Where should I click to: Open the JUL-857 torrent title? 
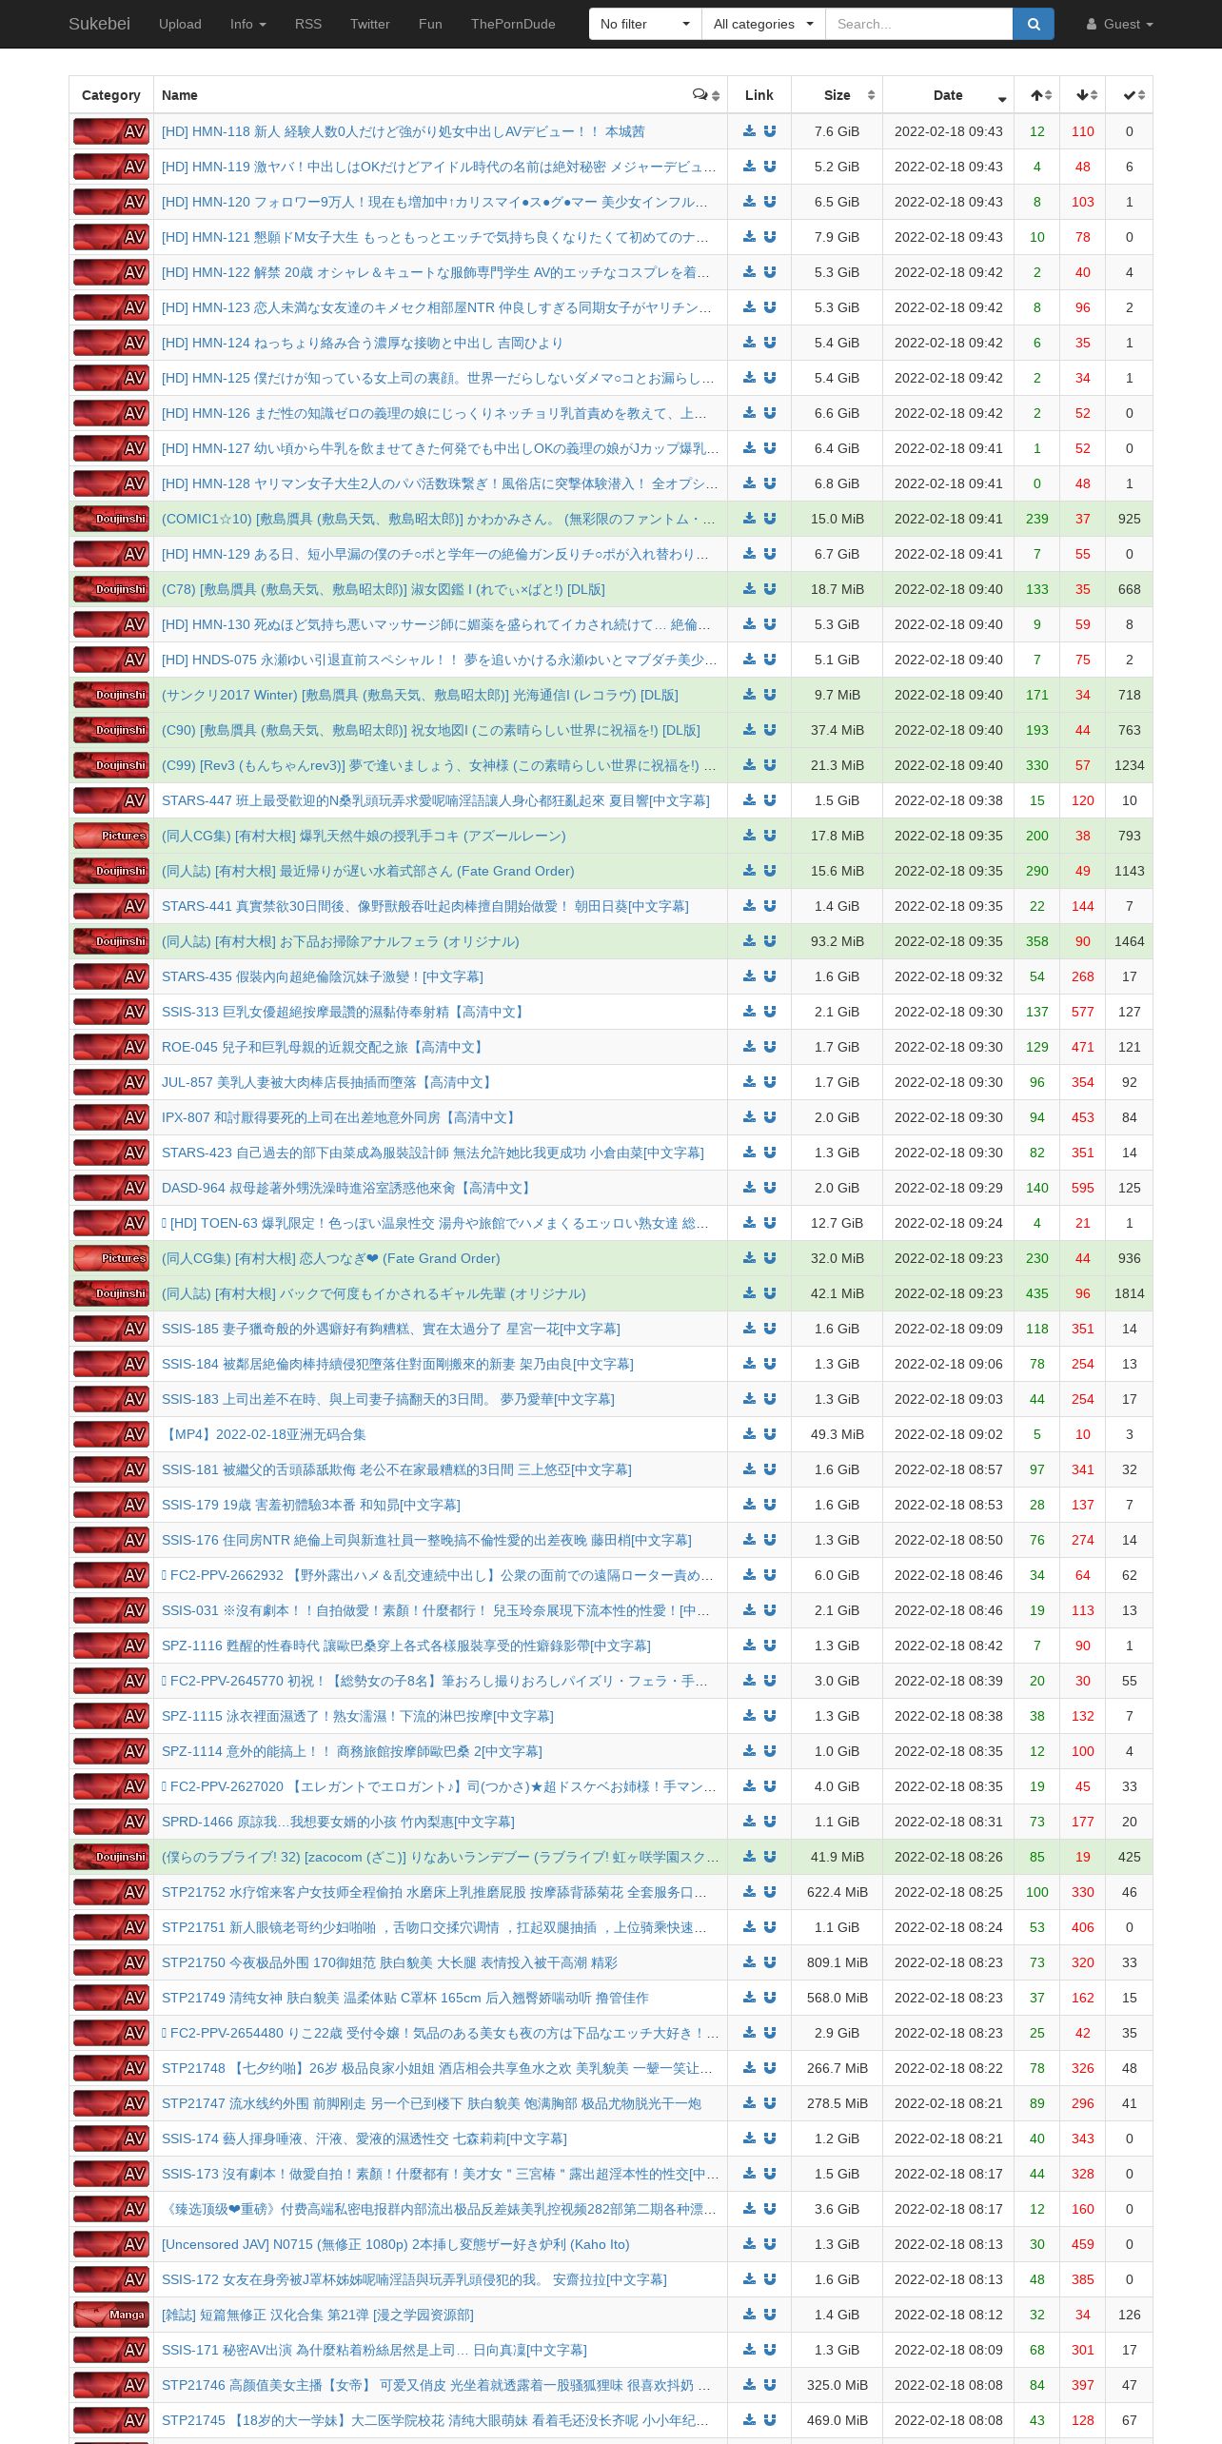[x=328, y=1082]
